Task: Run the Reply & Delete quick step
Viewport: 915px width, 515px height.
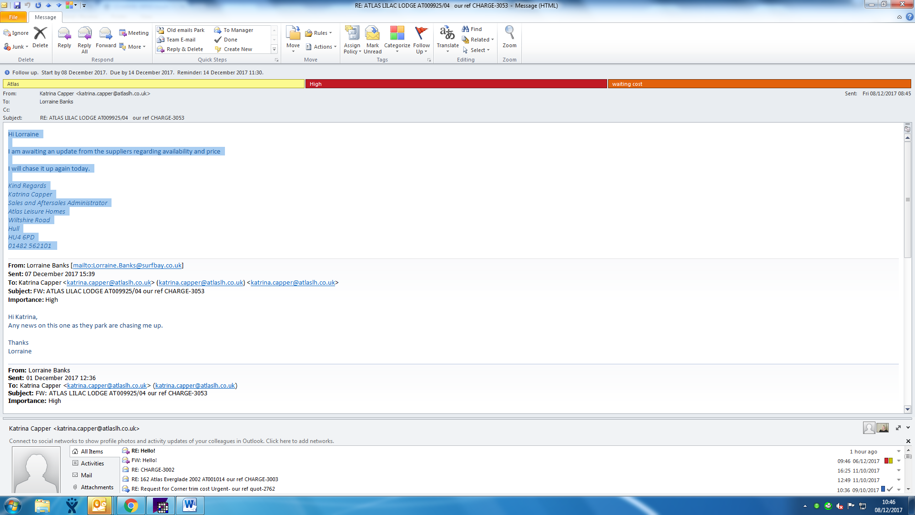Action: click(184, 49)
